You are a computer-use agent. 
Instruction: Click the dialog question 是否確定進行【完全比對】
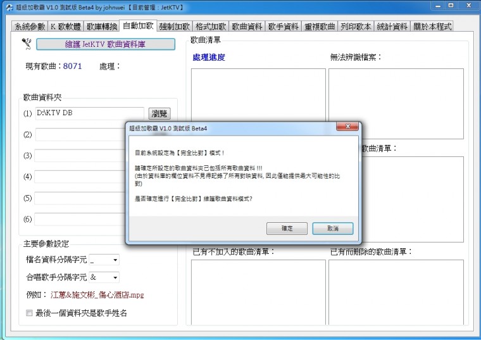tap(193, 199)
